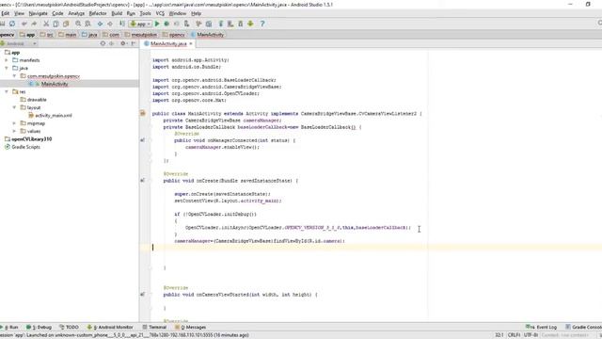Screen dimensions: 602x339
Task: Open the Tools menu
Action: 145,13
